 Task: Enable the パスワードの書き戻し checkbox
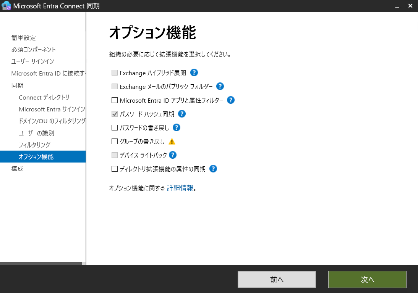click(x=113, y=127)
